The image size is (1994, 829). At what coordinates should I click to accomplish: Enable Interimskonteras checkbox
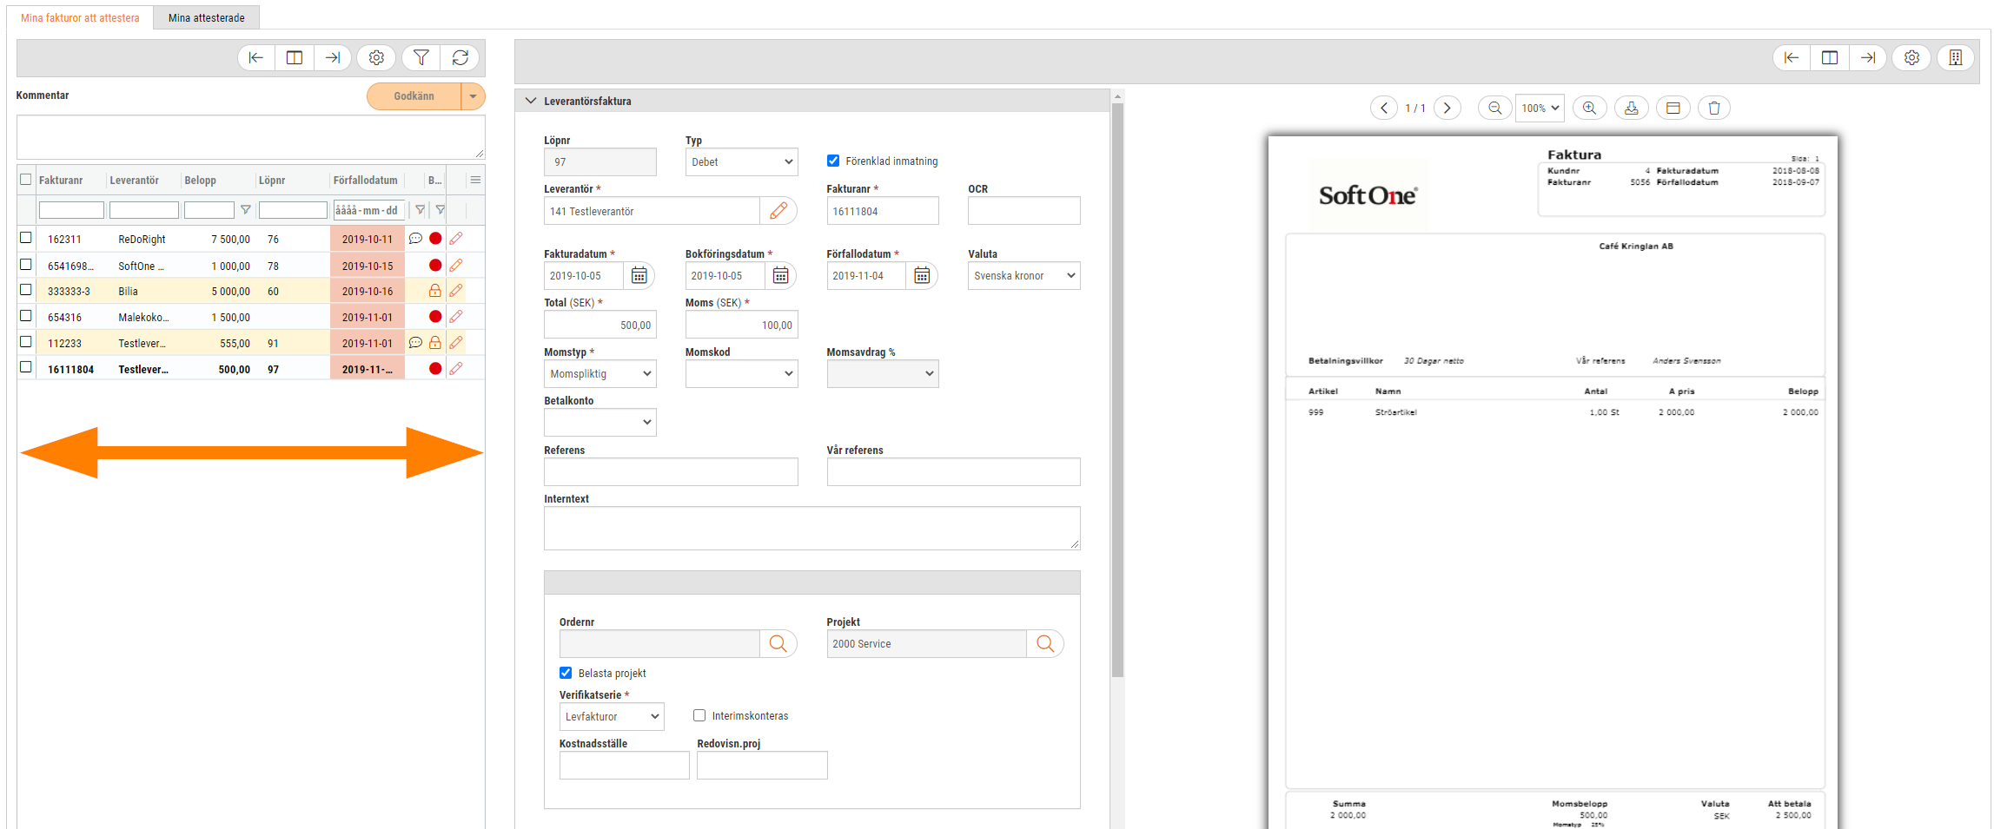pos(699,715)
